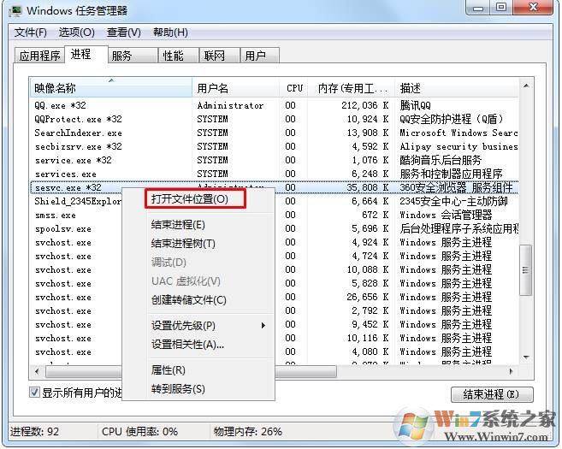This screenshot has width=562, height=449.
Task: Select the services.exe process row
Action: (275, 174)
